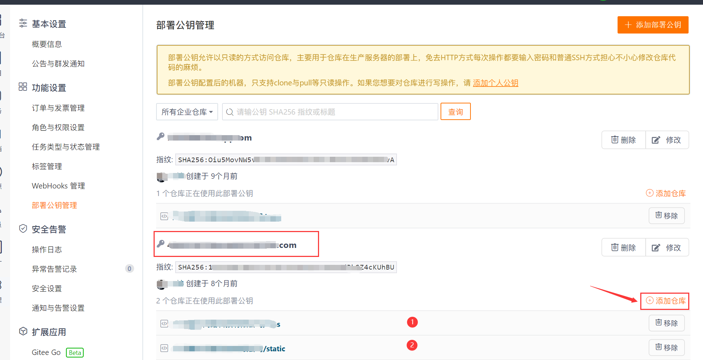Image resolution: width=703 pixels, height=360 pixels.
Task: Select 部署公钥管理 in the sidebar
Action: [54, 205]
